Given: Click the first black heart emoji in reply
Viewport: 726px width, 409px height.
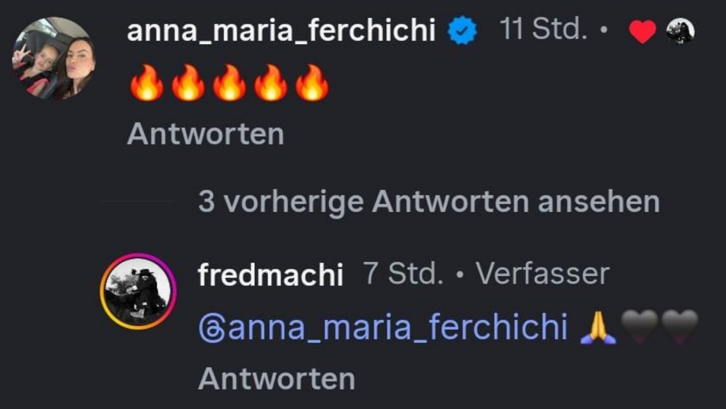Looking at the screenshot, I should pos(639,327).
